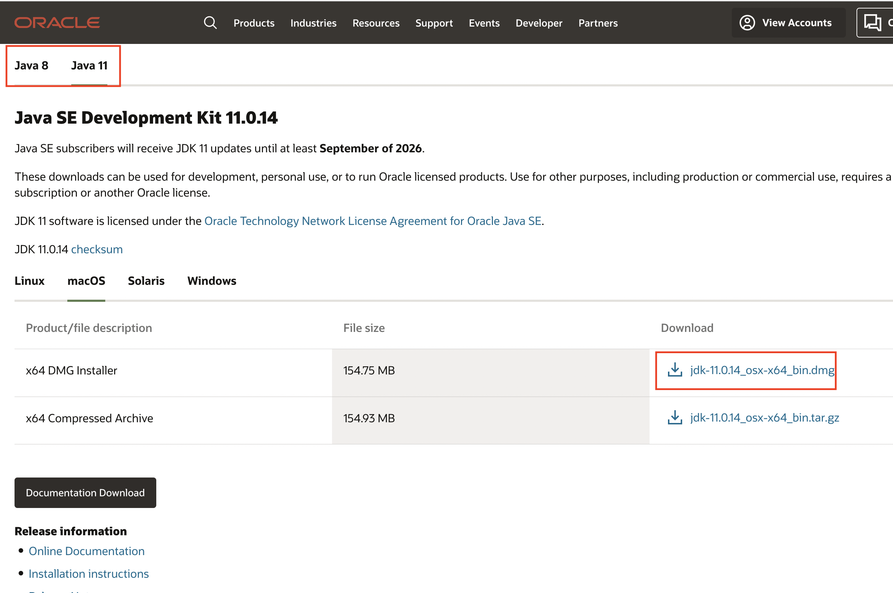Click download icon for DMG installer
The height and width of the screenshot is (593, 893).
(674, 370)
